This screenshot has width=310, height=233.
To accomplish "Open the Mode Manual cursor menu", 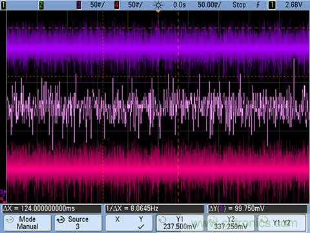I will [28, 223].
